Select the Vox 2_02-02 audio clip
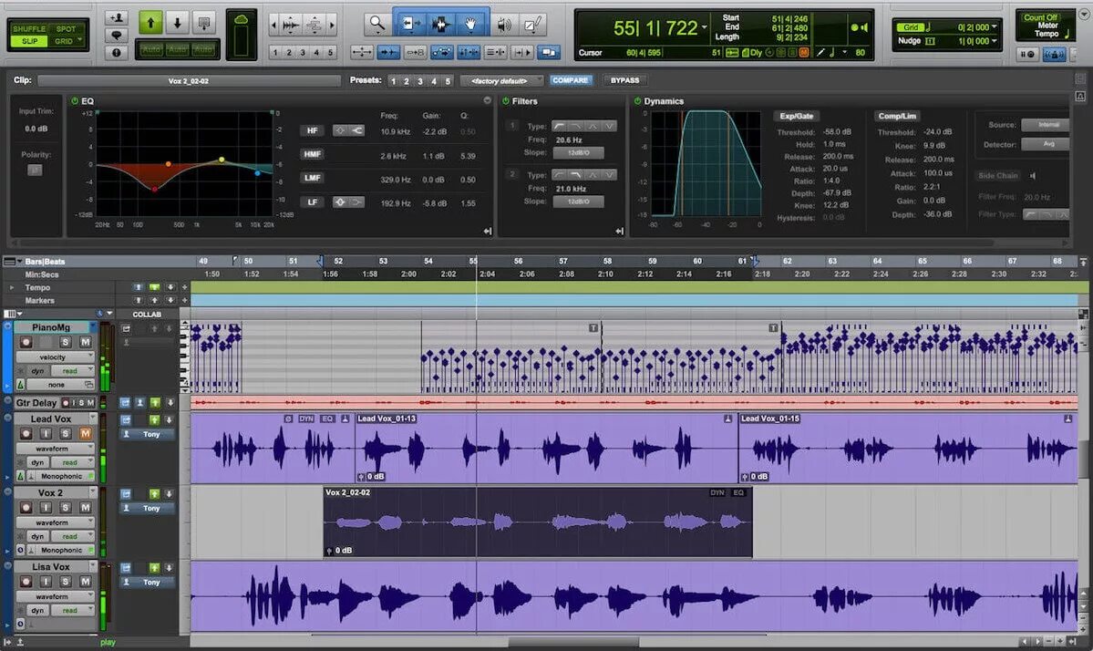The width and height of the screenshot is (1093, 651). coord(538,522)
